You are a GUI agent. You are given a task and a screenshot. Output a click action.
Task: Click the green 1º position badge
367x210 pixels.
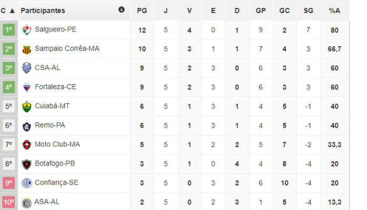8,30
